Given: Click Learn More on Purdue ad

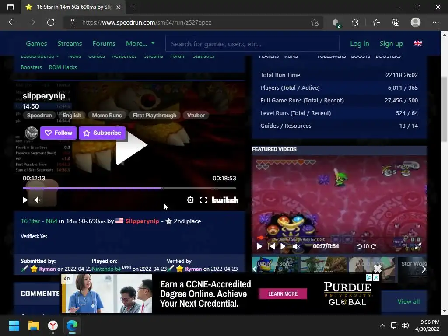Looking at the screenshot, I should click(283, 294).
